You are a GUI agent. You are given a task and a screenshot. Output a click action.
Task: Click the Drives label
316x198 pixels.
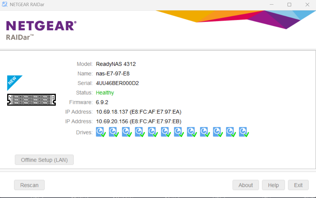click(x=84, y=132)
